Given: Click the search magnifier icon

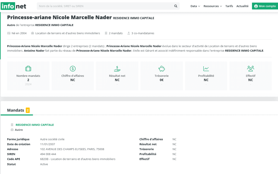Looking at the screenshot, I should pyautogui.click(x=176, y=6).
